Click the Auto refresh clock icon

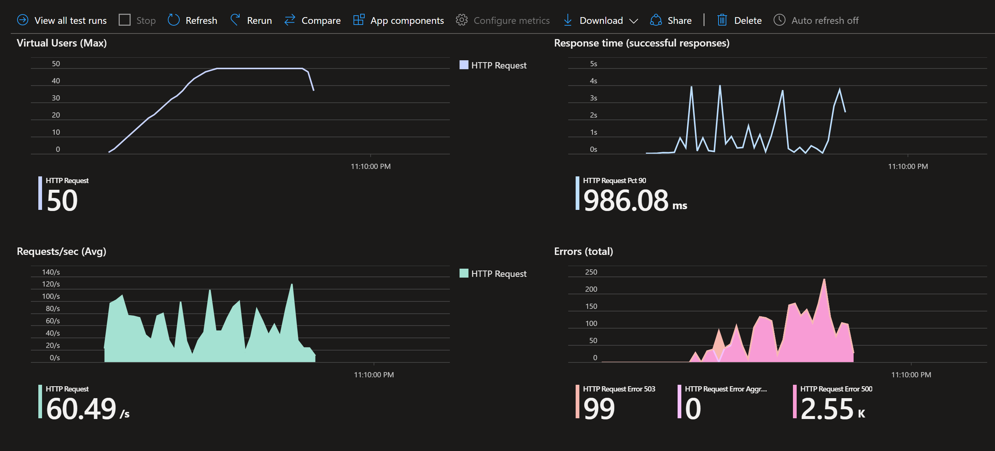779,20
